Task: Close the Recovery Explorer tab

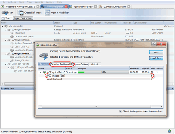Action: [x=66, y=7]
